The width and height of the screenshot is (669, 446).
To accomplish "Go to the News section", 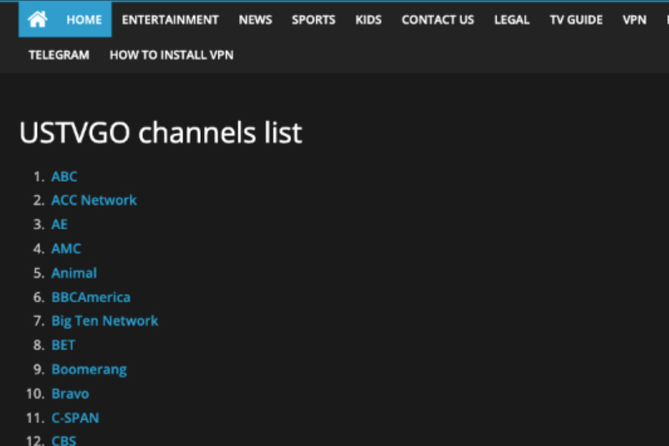I will 255,20.
